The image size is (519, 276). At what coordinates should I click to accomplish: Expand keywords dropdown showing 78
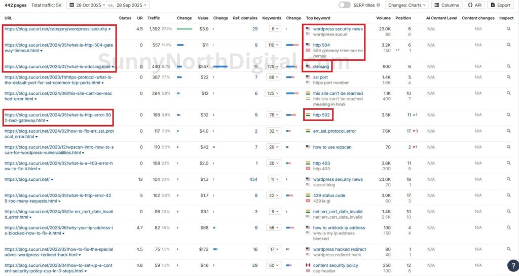click(x=273, y=114)
